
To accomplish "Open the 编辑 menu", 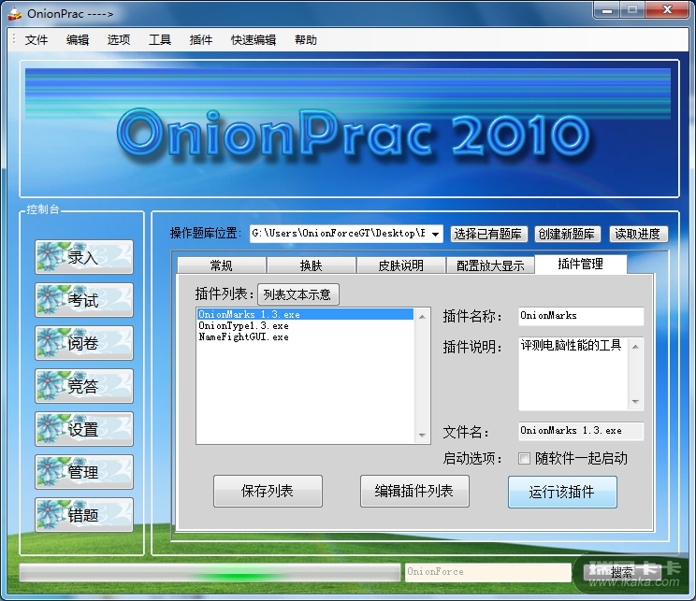I will (x=78, y=40).
